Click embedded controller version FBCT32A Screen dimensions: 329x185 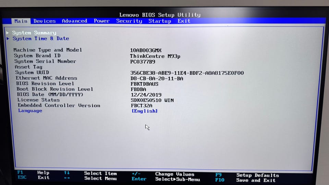(x=142, y=106)
